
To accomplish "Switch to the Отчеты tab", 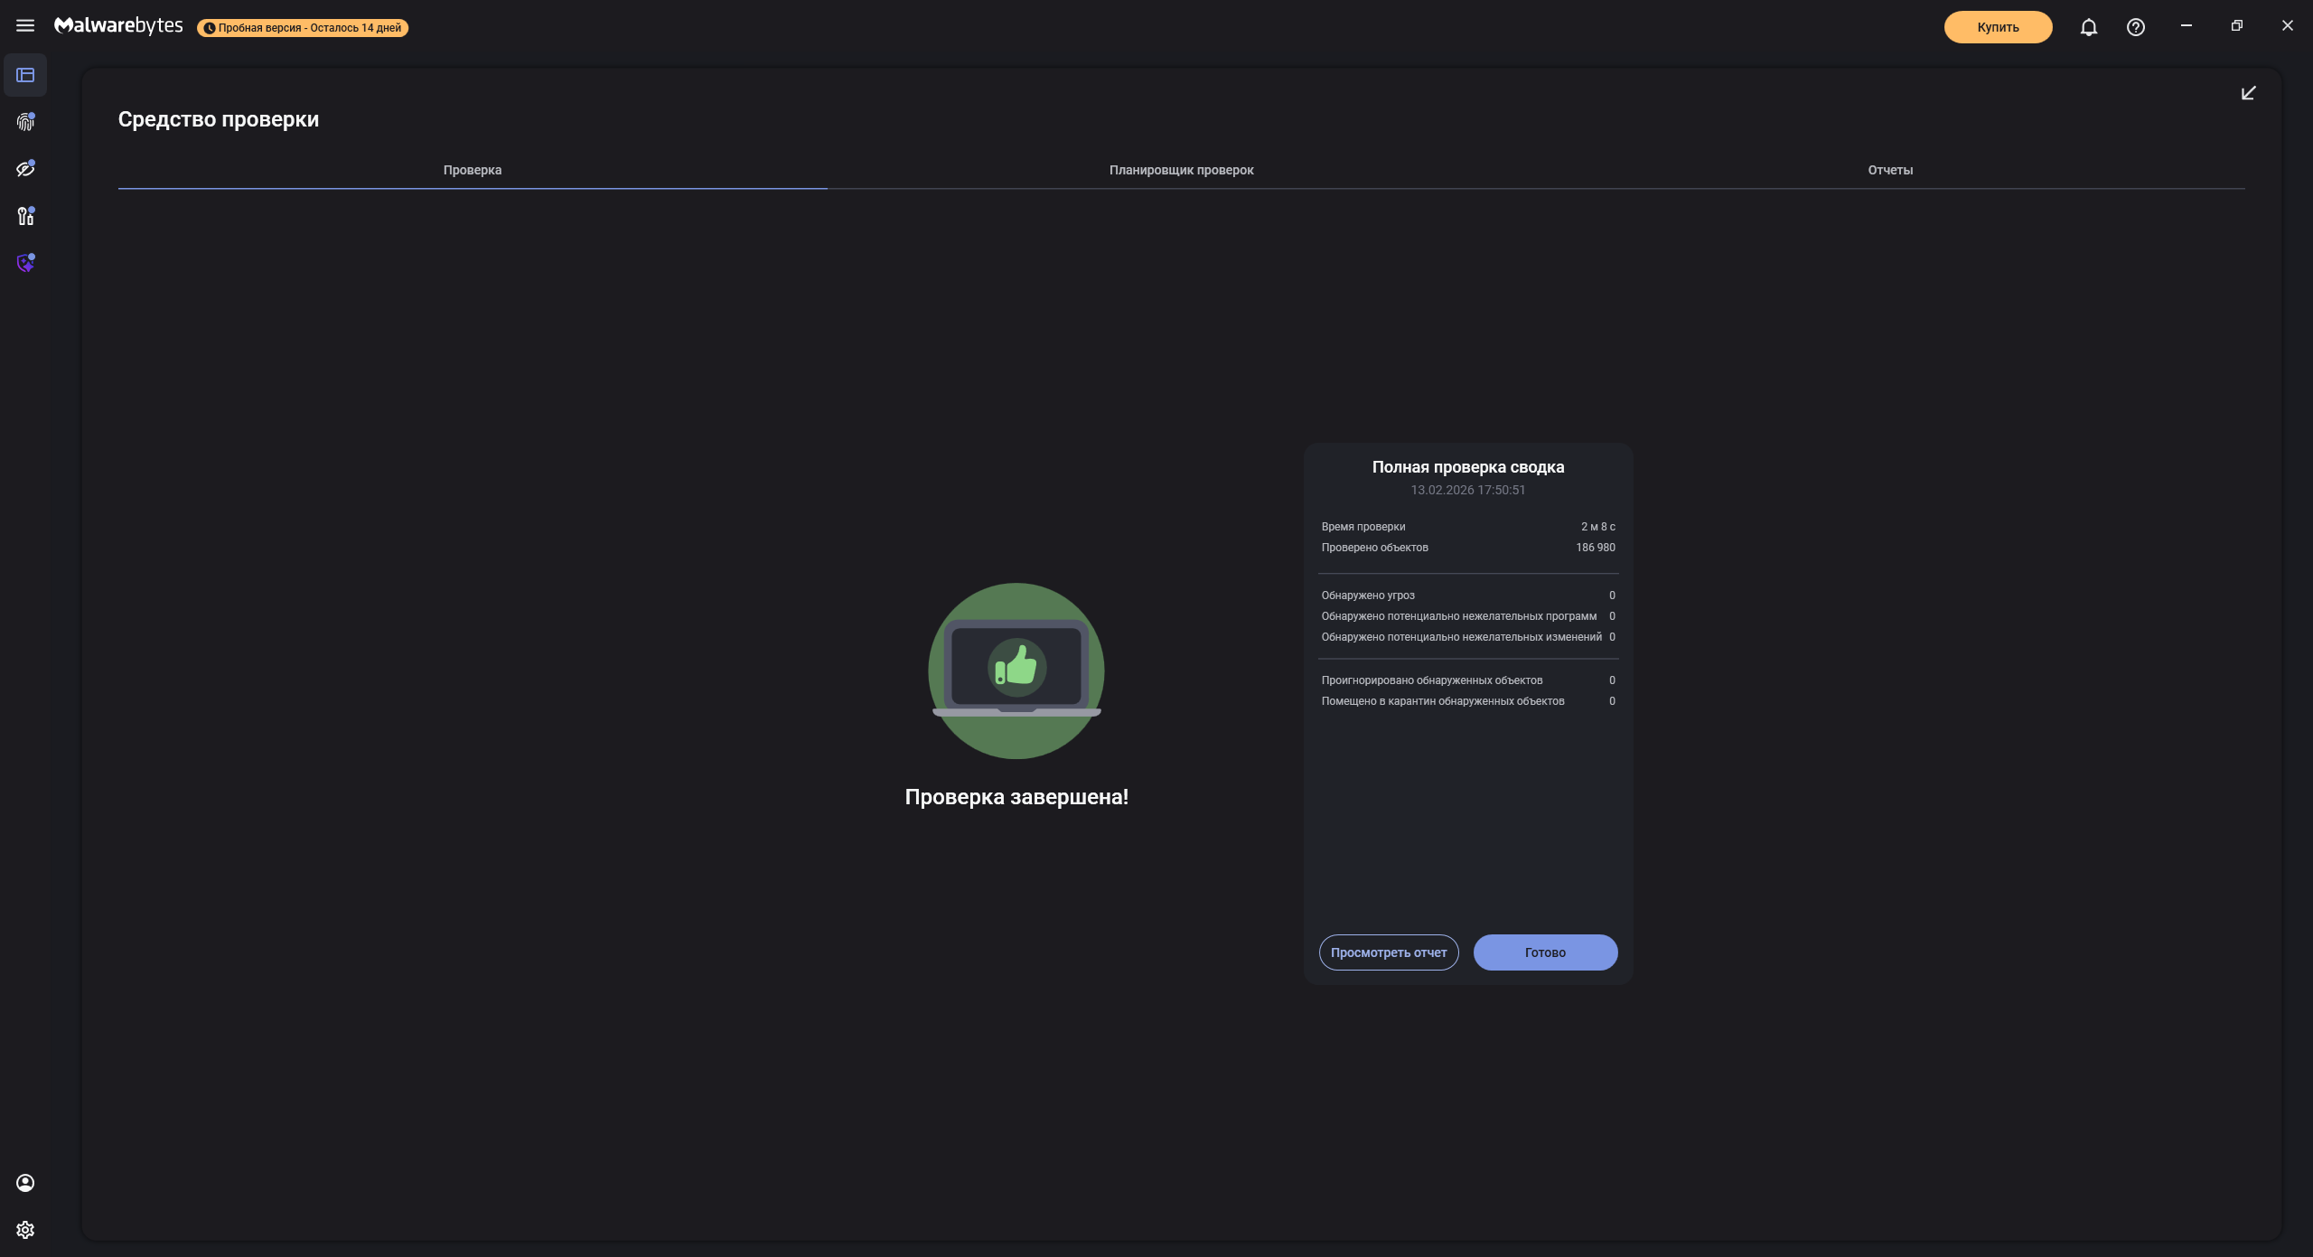I will click(1889, 170).
